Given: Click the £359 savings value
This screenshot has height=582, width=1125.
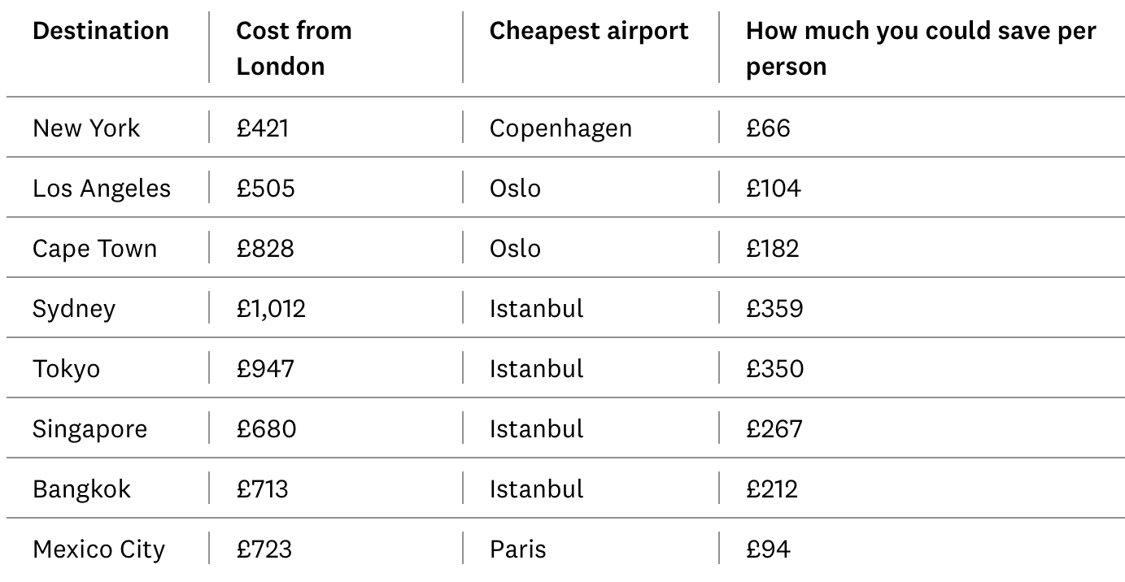Looking at the screenshot, I should click(774, 308).
